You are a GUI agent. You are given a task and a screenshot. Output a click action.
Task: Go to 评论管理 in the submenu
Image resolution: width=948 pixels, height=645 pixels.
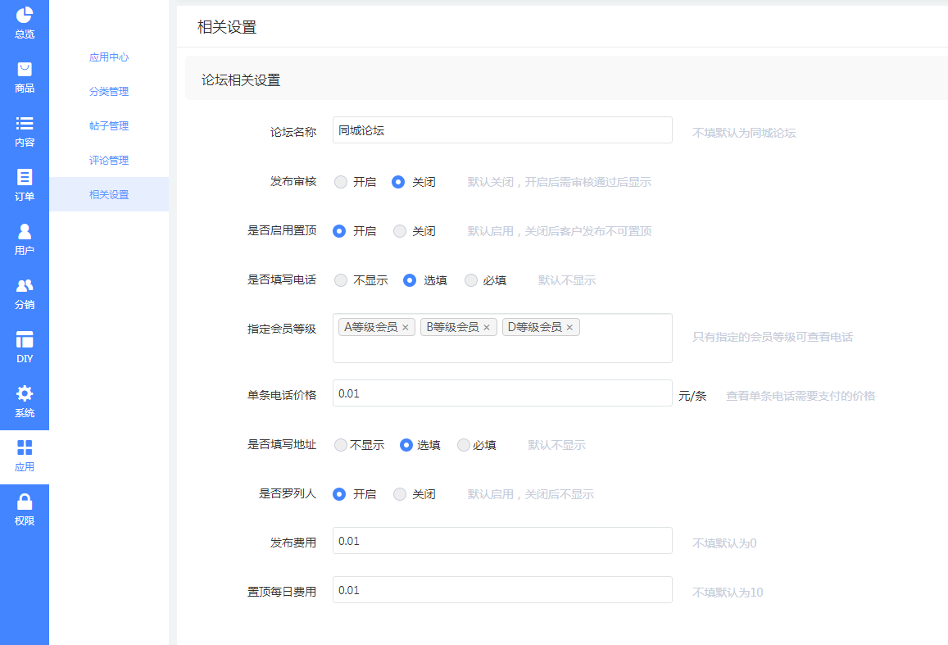pyautogui.click(x=109, y=160)
